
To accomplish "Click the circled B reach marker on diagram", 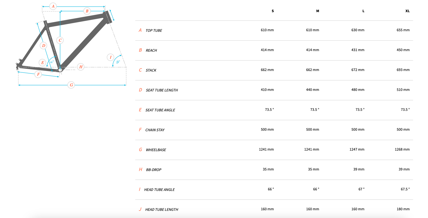I will 87,11.
